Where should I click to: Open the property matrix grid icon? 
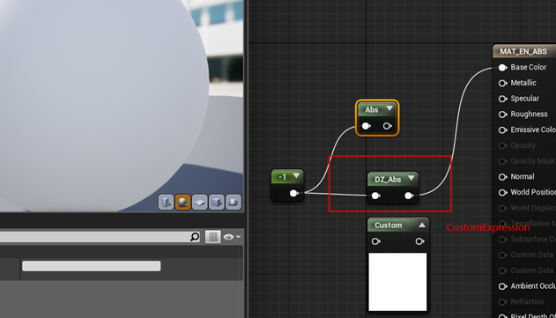[212, 237]
